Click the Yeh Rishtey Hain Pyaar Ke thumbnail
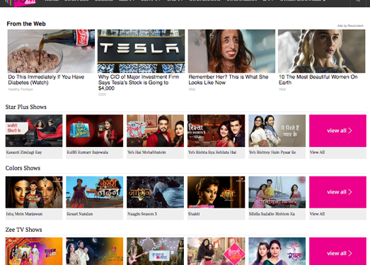Image resolution: width=370 pixels, height=265 pixels. pos(277,131)
